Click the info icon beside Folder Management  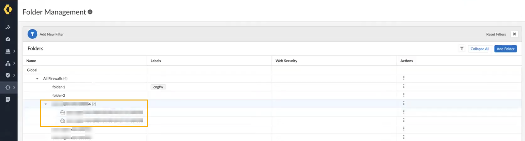(x=90, y=12)
